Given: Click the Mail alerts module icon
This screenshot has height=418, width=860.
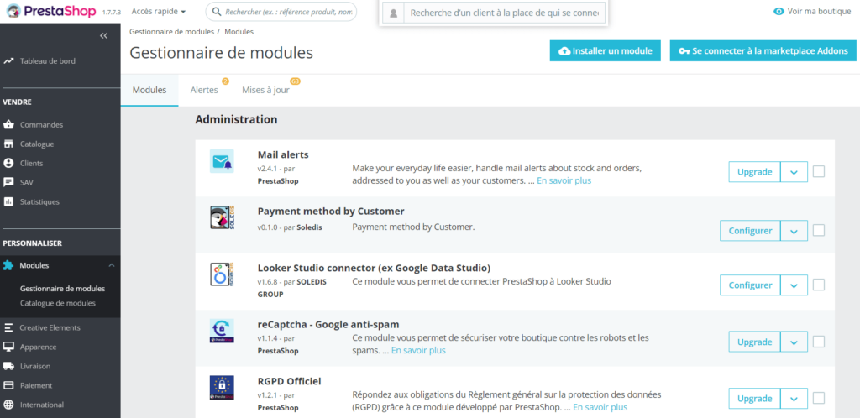Looking at the screenshot, I should point(222,161).
